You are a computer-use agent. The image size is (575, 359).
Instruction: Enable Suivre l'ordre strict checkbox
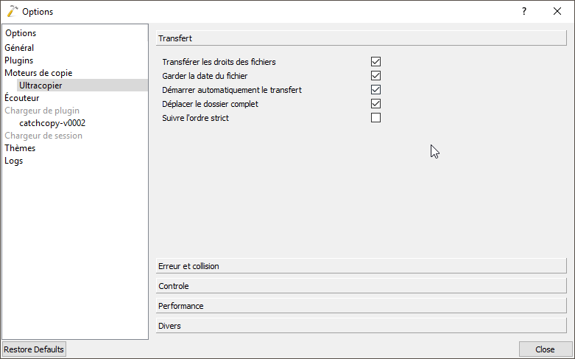click(375, 118)
